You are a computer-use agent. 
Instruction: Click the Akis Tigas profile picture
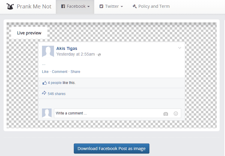point(48,51)
